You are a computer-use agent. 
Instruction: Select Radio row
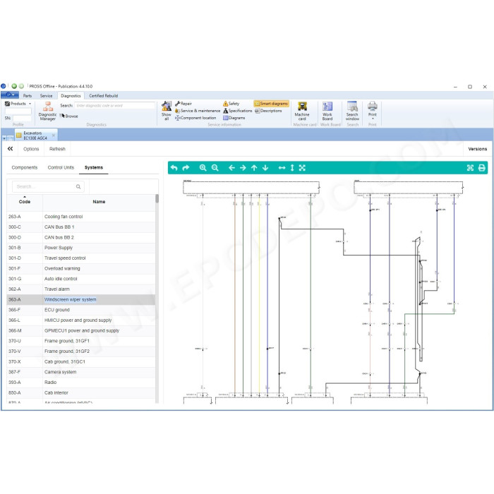[x=81, y=382]
